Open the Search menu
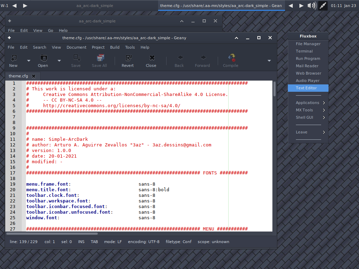The height and width of the screenshot is (269, 359). pyautogui.click(x=39, y=47)
